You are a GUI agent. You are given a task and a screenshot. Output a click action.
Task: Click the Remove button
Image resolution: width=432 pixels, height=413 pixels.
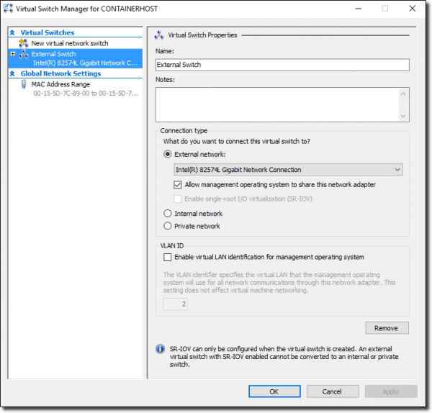point(387,328)
